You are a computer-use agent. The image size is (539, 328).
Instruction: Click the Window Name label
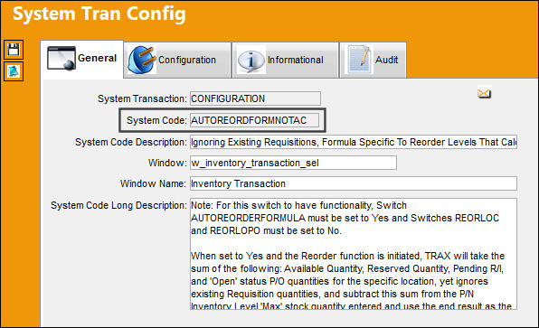pos(153,183)
